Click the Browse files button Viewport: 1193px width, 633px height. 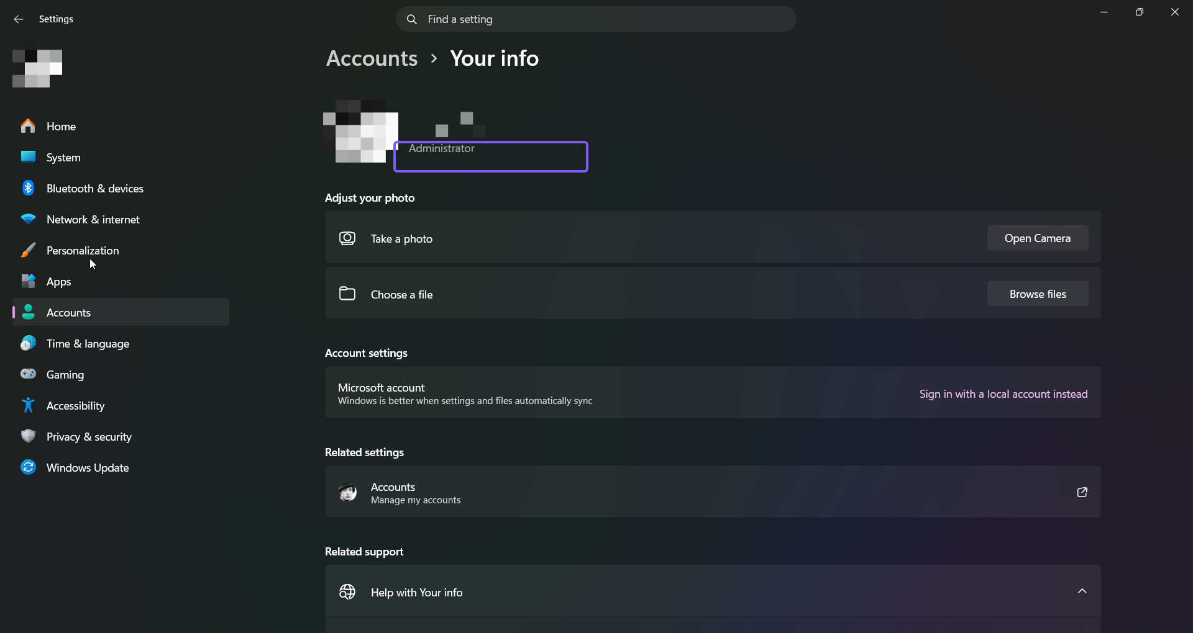pyautogui.click(x=1038, y=294)
